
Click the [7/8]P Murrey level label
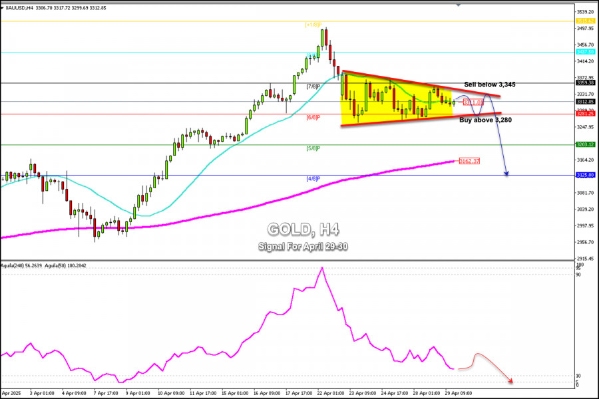click(313, 86)
